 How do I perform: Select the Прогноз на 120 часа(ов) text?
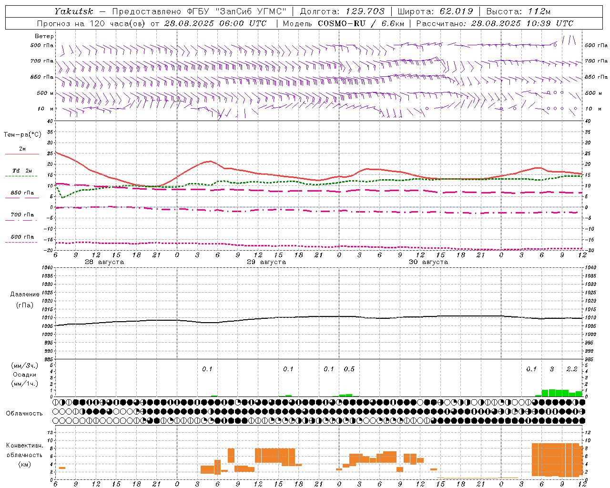92,23
